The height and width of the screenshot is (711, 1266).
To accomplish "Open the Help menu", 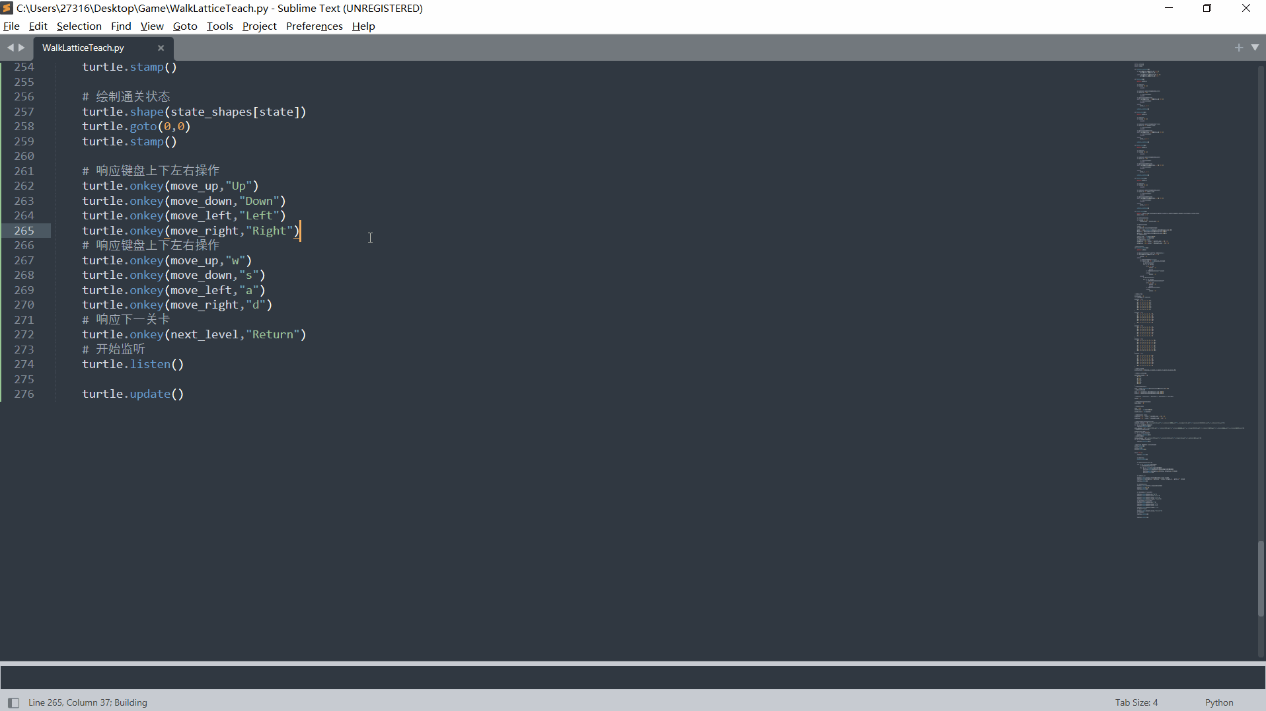I will click(x=363, y=26).
